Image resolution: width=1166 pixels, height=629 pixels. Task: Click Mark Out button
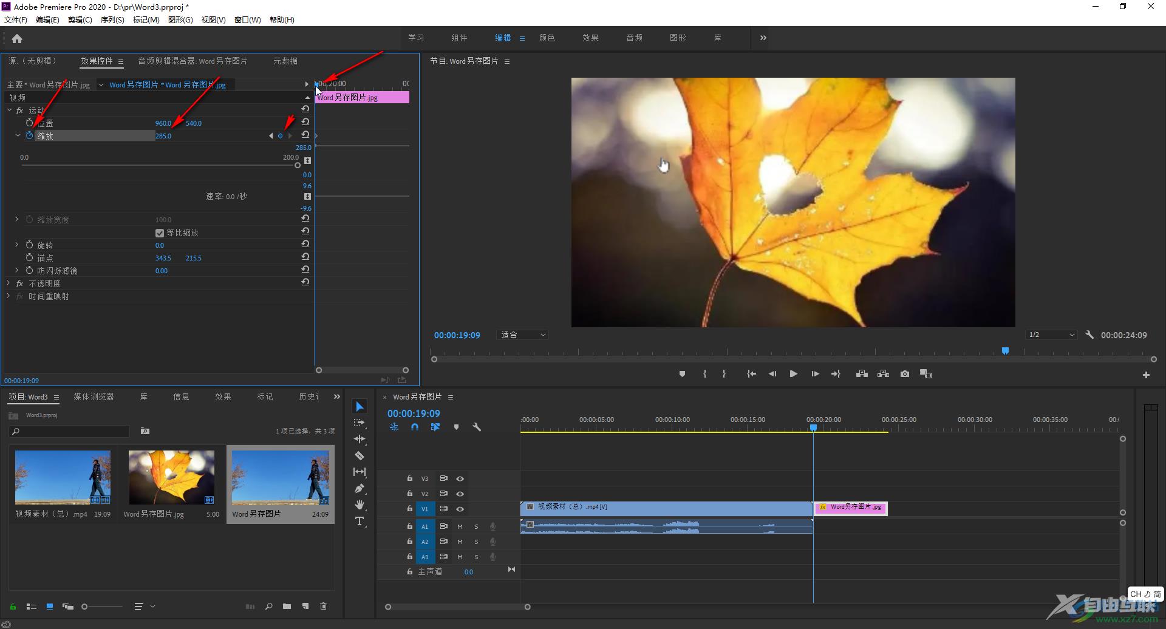(724, 374)
